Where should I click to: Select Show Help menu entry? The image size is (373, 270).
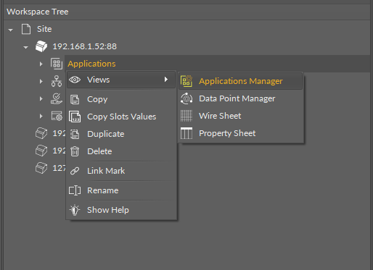tap(121, 210)
